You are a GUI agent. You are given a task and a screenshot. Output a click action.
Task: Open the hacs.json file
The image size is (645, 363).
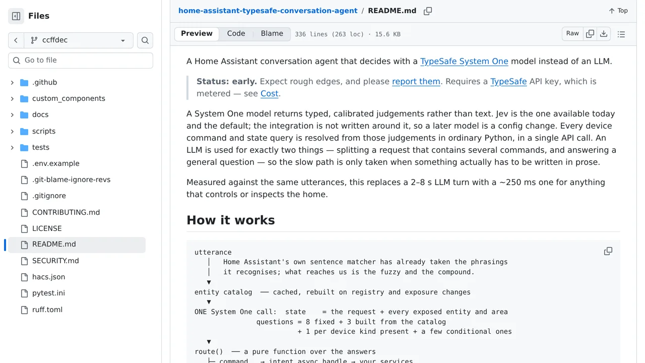point(48,277)
